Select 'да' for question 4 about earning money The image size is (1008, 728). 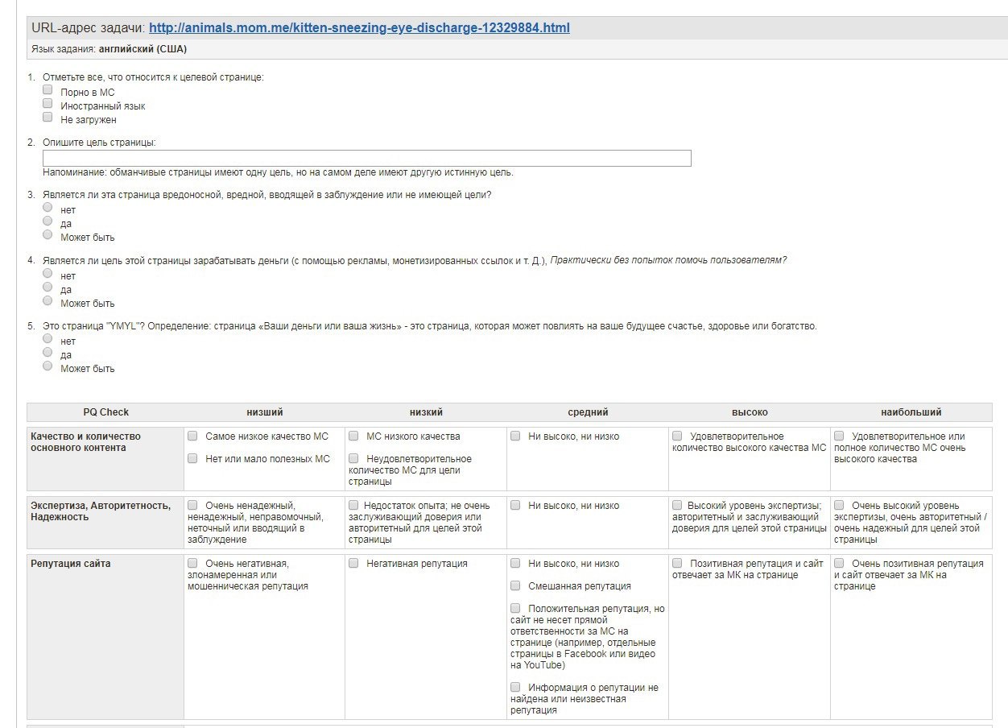(48, 287)
